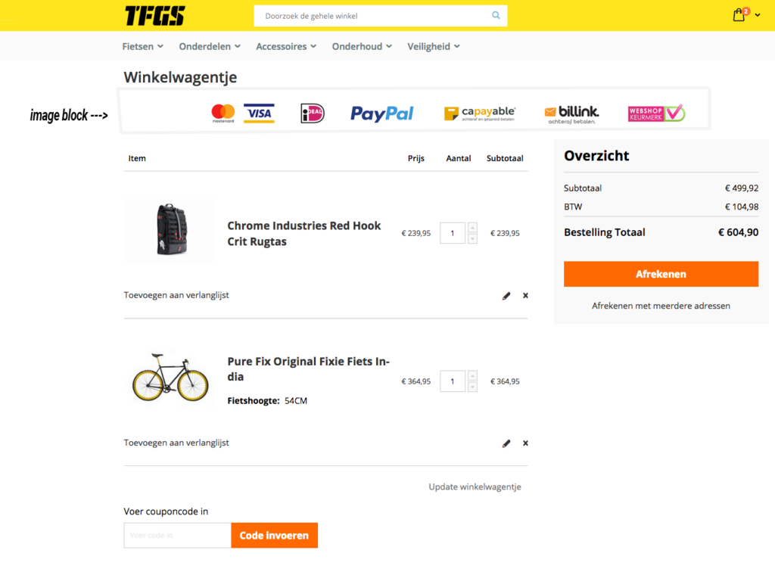The width and height of the screenshot is (775, 569).
Task: Expand the Accessoires menu
Action: [x=286, y=46]
